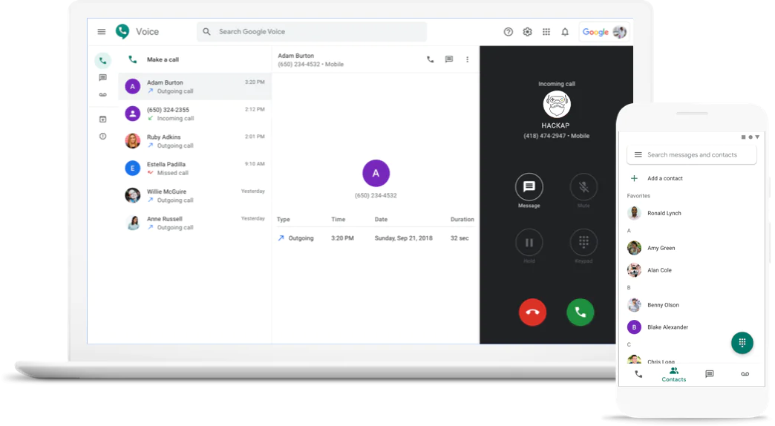Screen dimensions: 775x426
Task: Open the Settings gear icon
Action: [527, 32]
